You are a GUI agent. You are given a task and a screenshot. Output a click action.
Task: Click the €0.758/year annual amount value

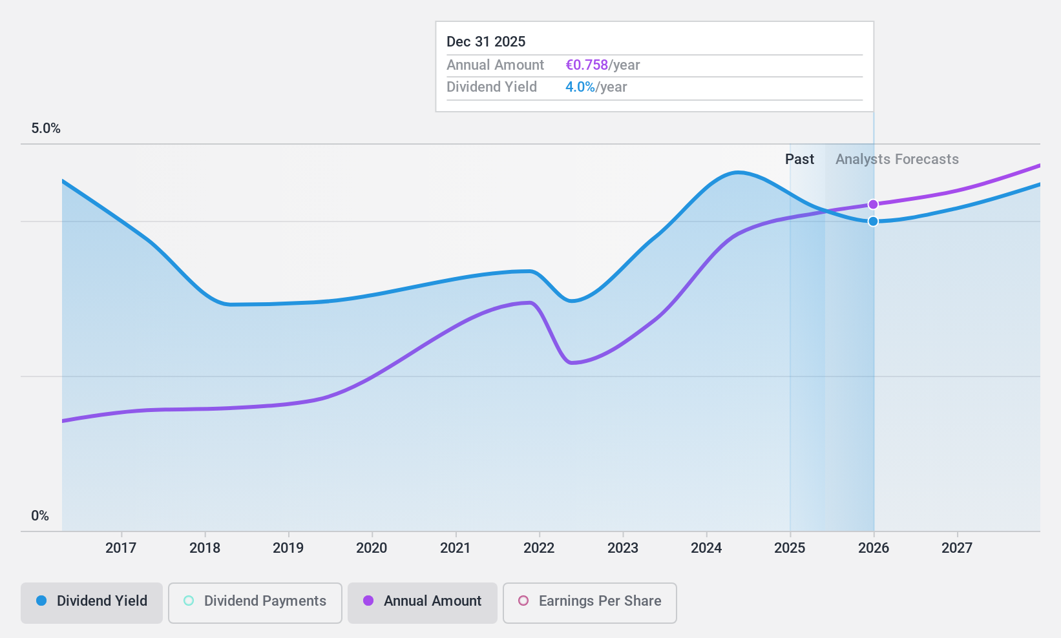pyautogui.click(x=603, y=65)
